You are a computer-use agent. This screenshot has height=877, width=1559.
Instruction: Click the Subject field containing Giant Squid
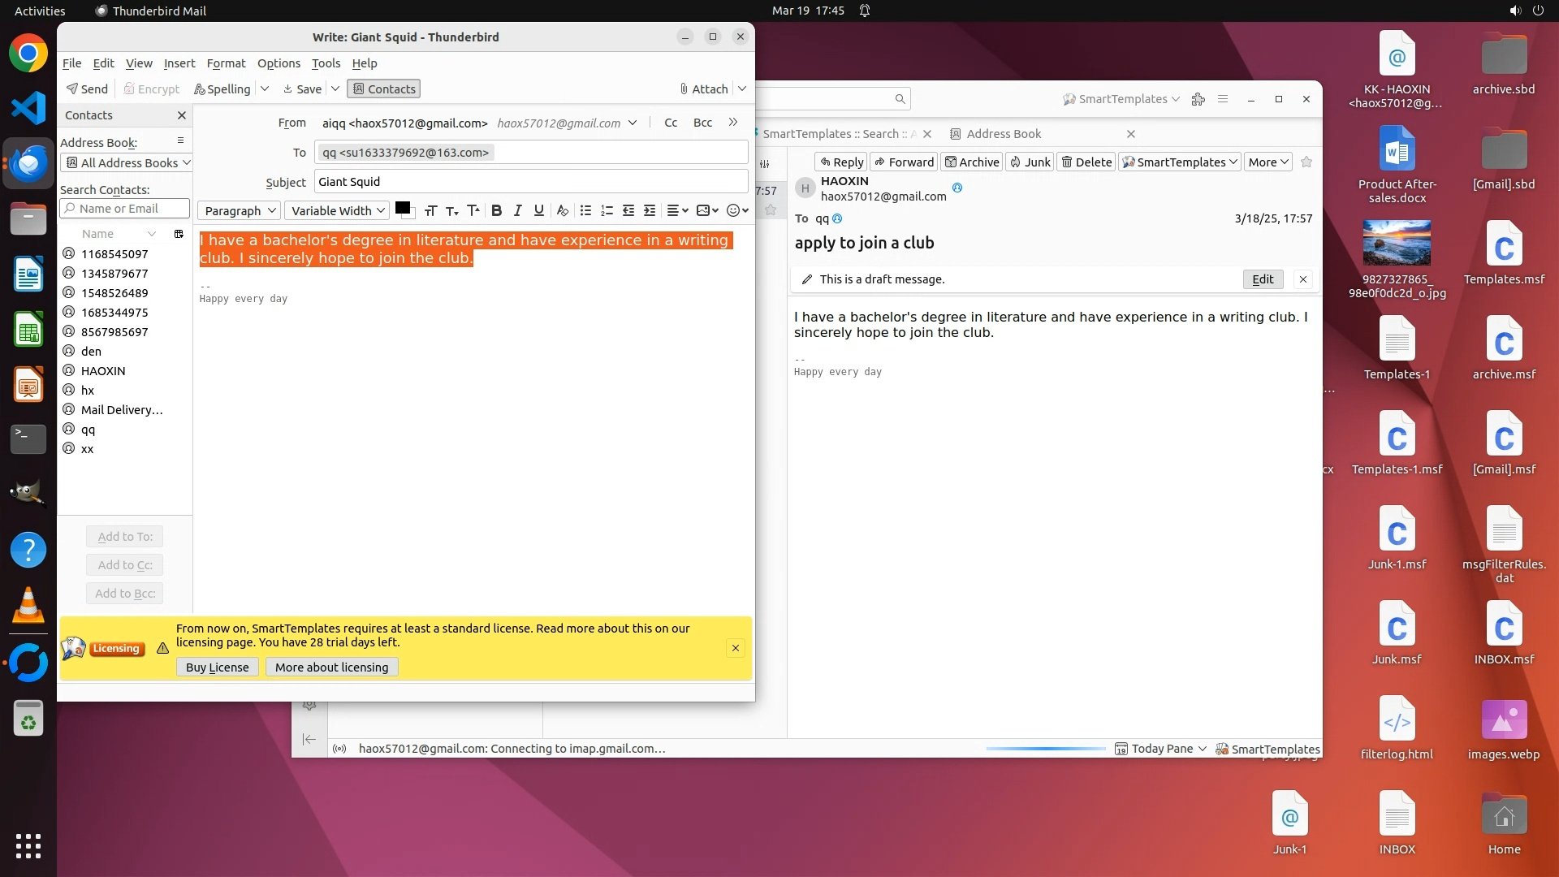click(x=531, y=181)
